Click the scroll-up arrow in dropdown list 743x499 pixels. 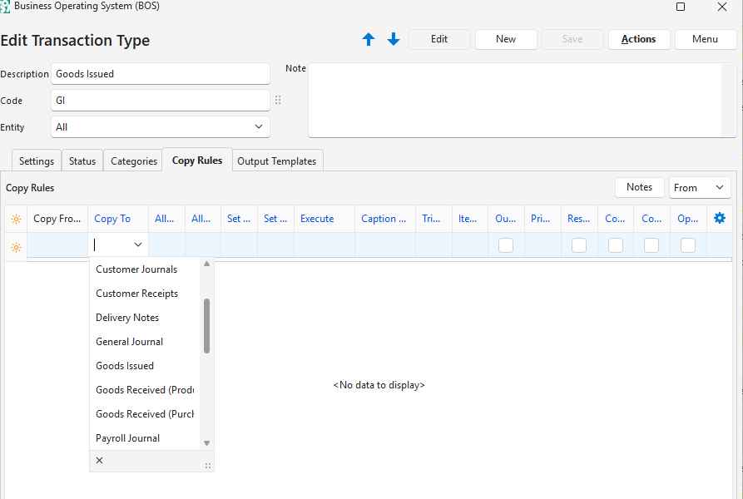tap(207, 264)
